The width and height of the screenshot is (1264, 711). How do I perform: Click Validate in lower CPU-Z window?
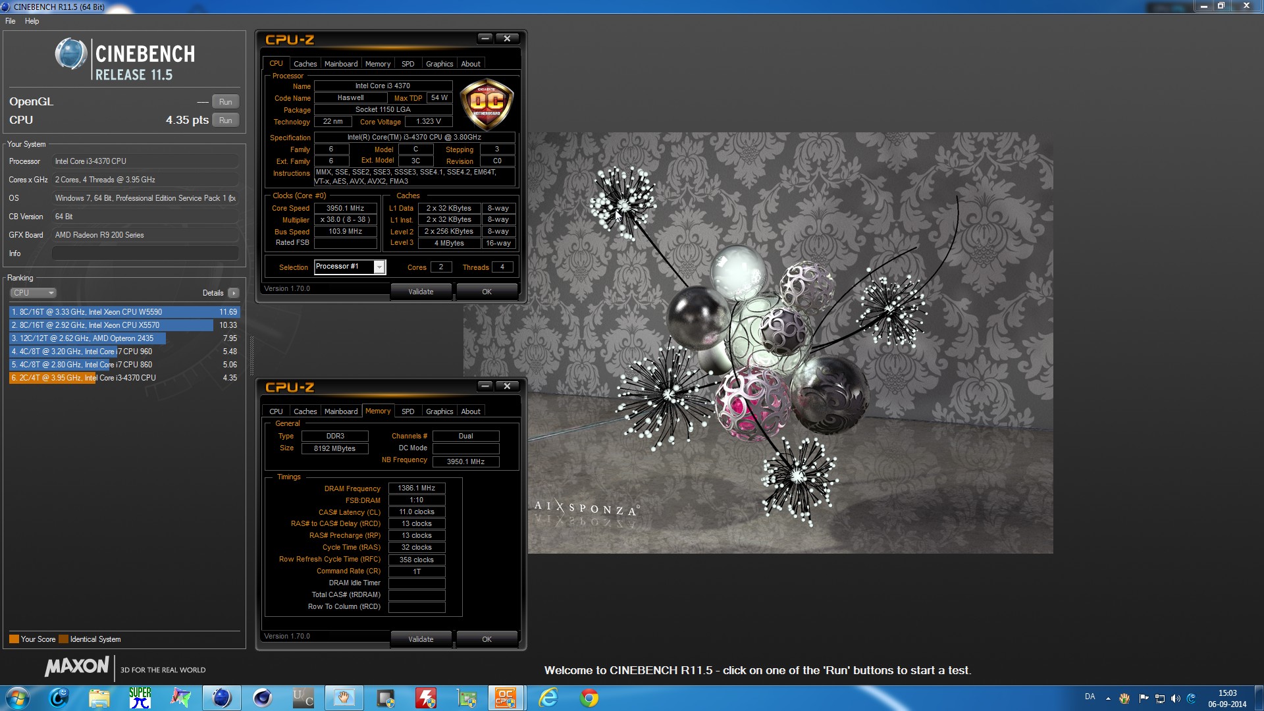click(421, 639)
